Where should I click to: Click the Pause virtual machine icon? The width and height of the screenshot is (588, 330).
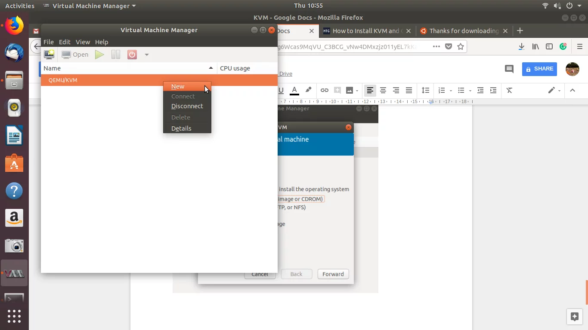point(115,55)
